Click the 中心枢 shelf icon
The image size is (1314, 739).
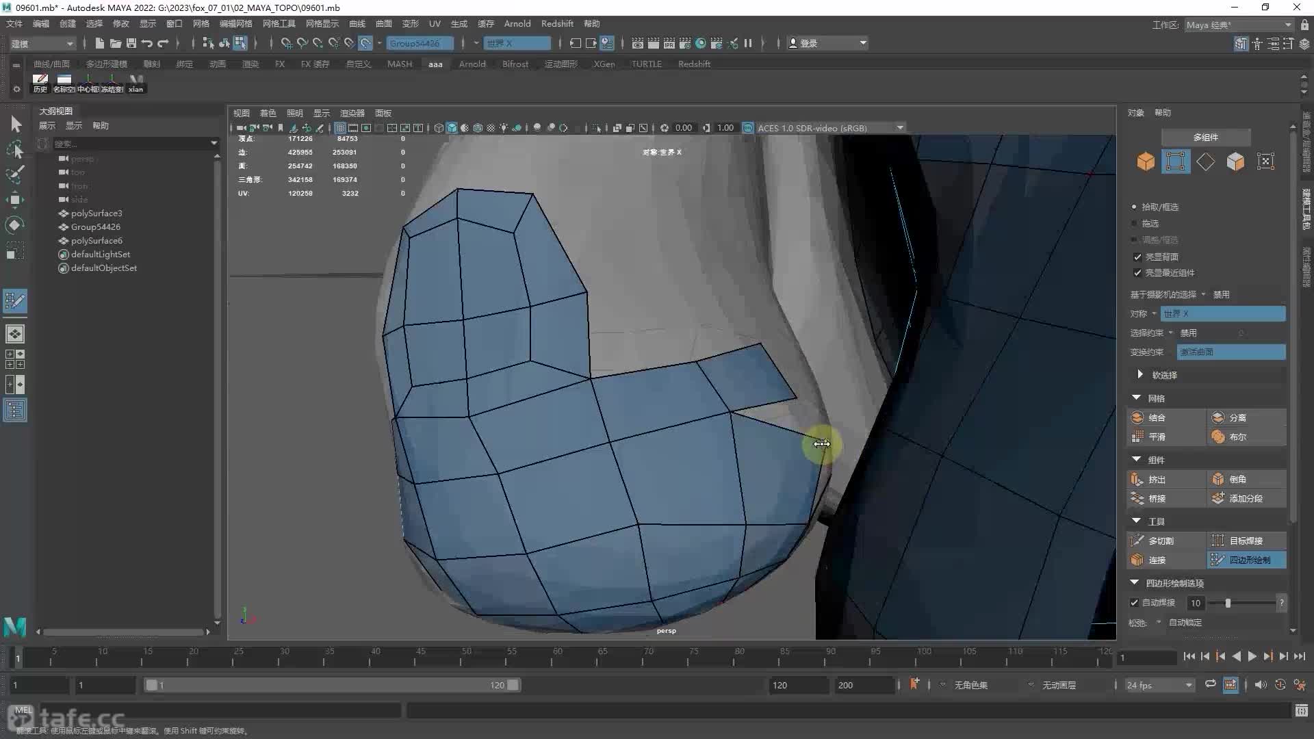pyautogui.click(x=88, y=83)
